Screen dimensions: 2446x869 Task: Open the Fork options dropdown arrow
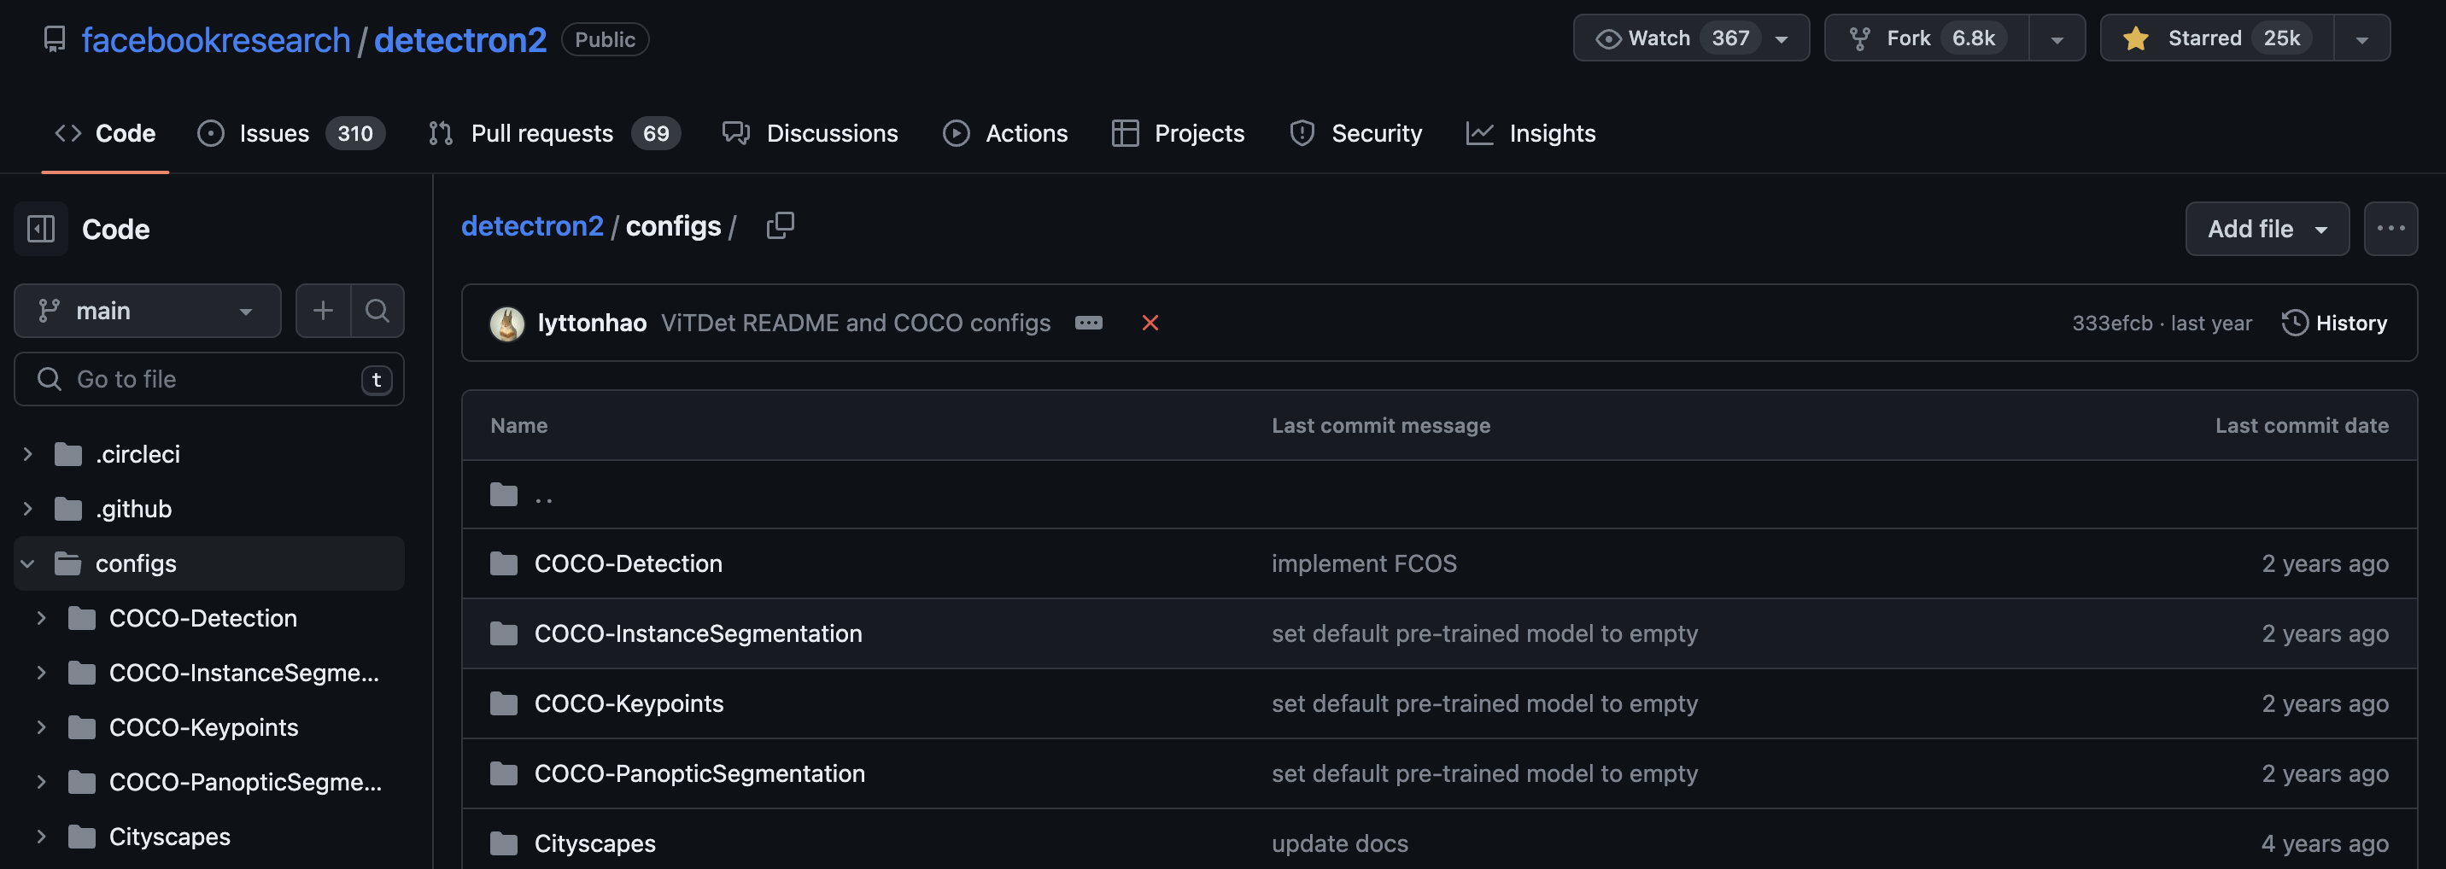[x=2057, y=39]
